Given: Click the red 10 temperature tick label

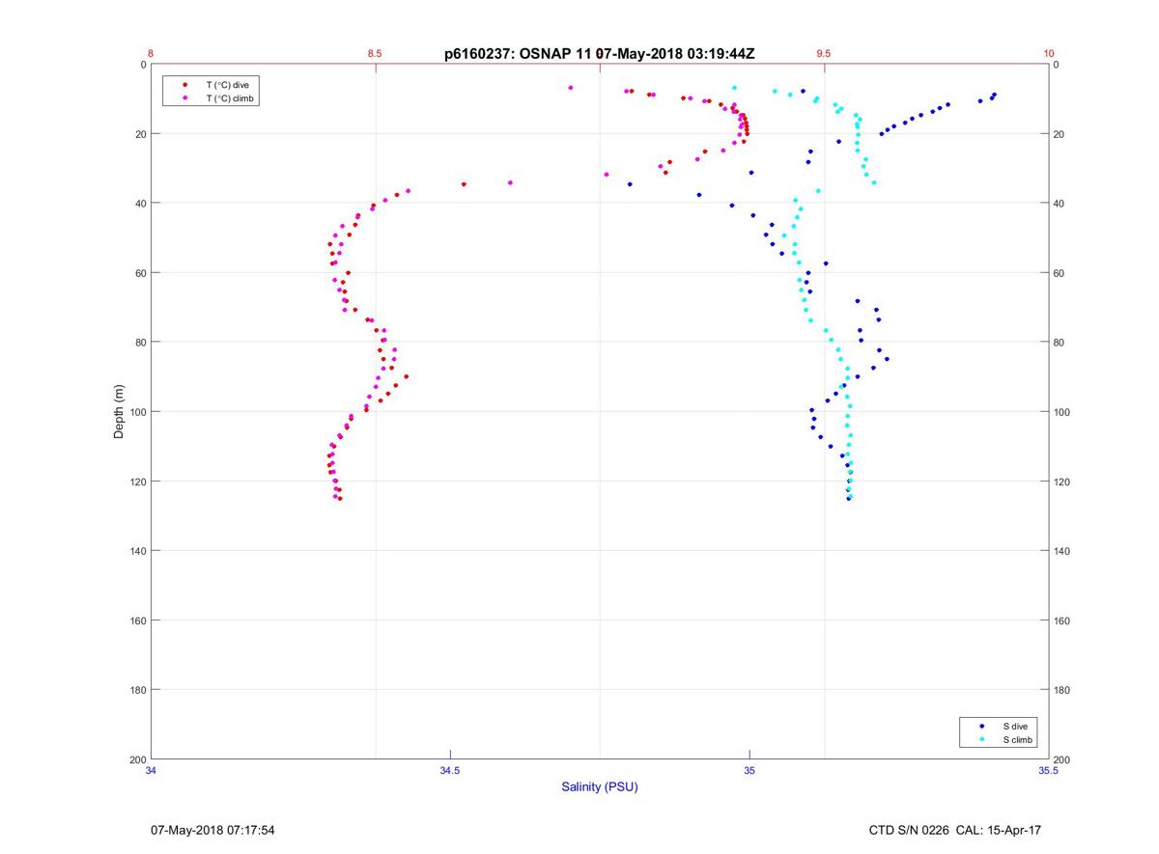Looking at the screenshot, I should pyautogui.click(x=1048, y=54).
